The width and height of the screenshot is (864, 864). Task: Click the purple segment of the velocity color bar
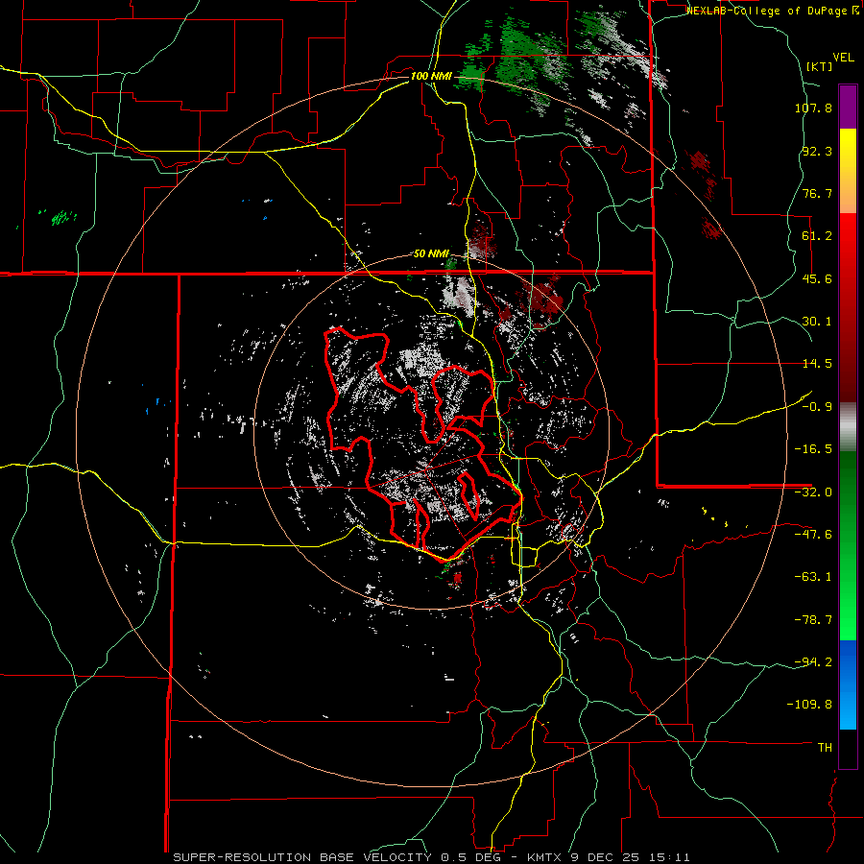(848, 108)
